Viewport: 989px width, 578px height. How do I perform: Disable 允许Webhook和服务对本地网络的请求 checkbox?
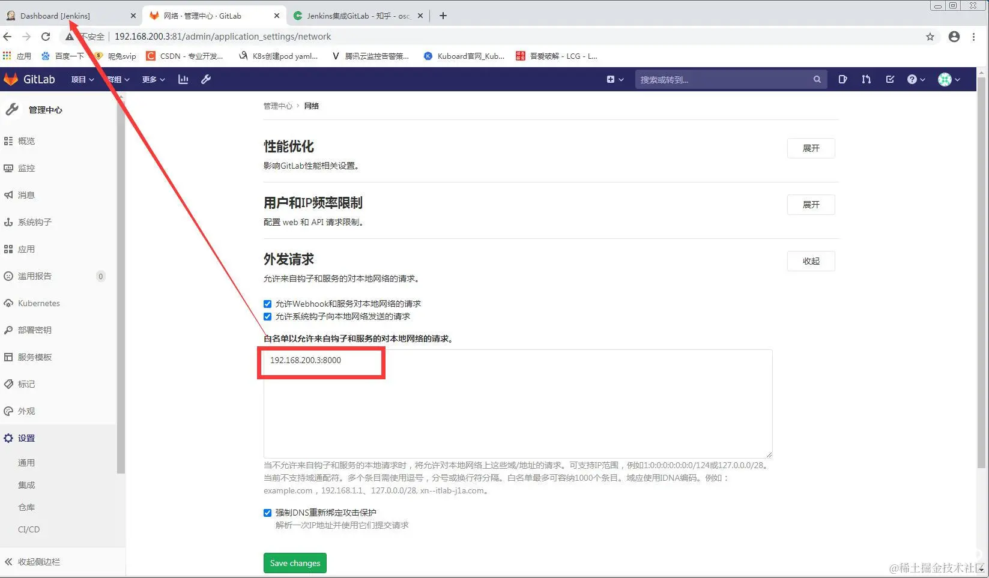[x=267, y=304]
